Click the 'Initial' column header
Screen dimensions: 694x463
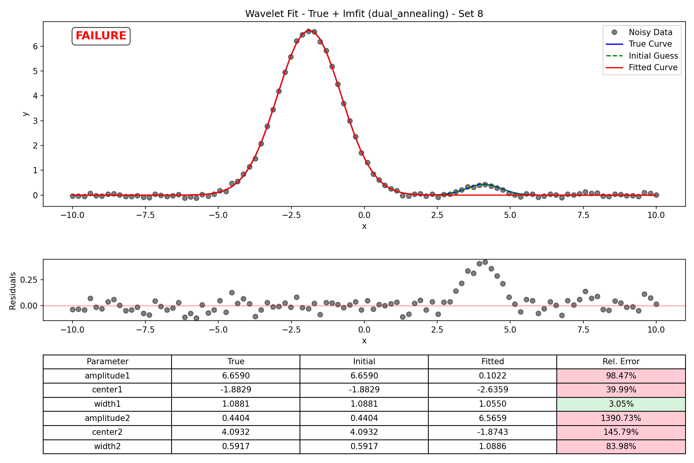tap(364, 362)
